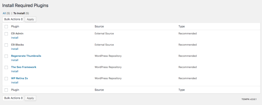Open The Seo Framework plugin link
262x105 pixels.
(x=24, y=67)
